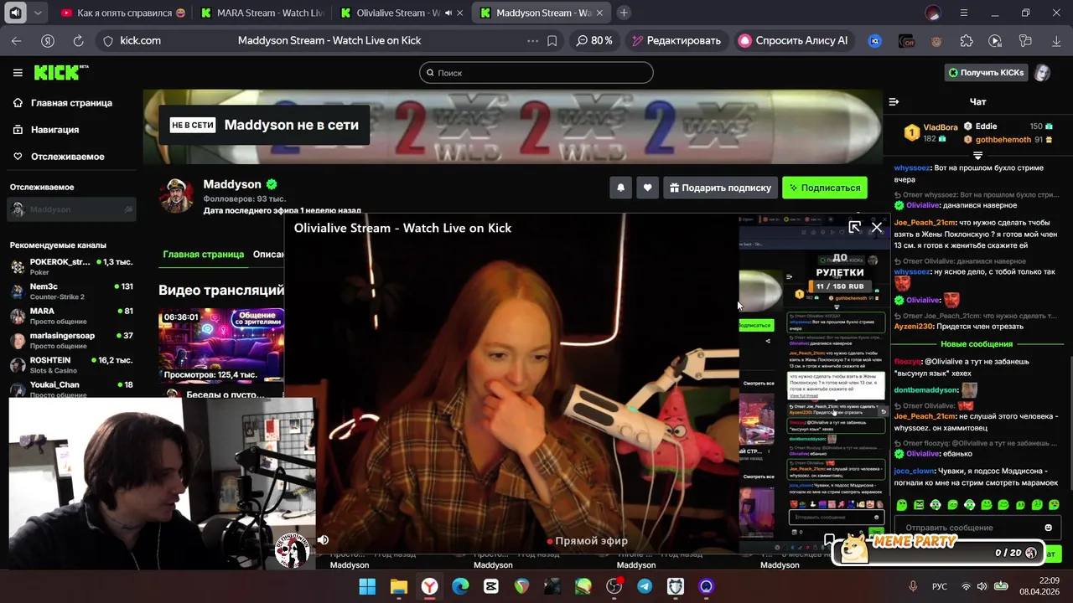Switch to YouTube Как я опять справился tab
This screenshot has height=603, width=1073.
(122, 13)
